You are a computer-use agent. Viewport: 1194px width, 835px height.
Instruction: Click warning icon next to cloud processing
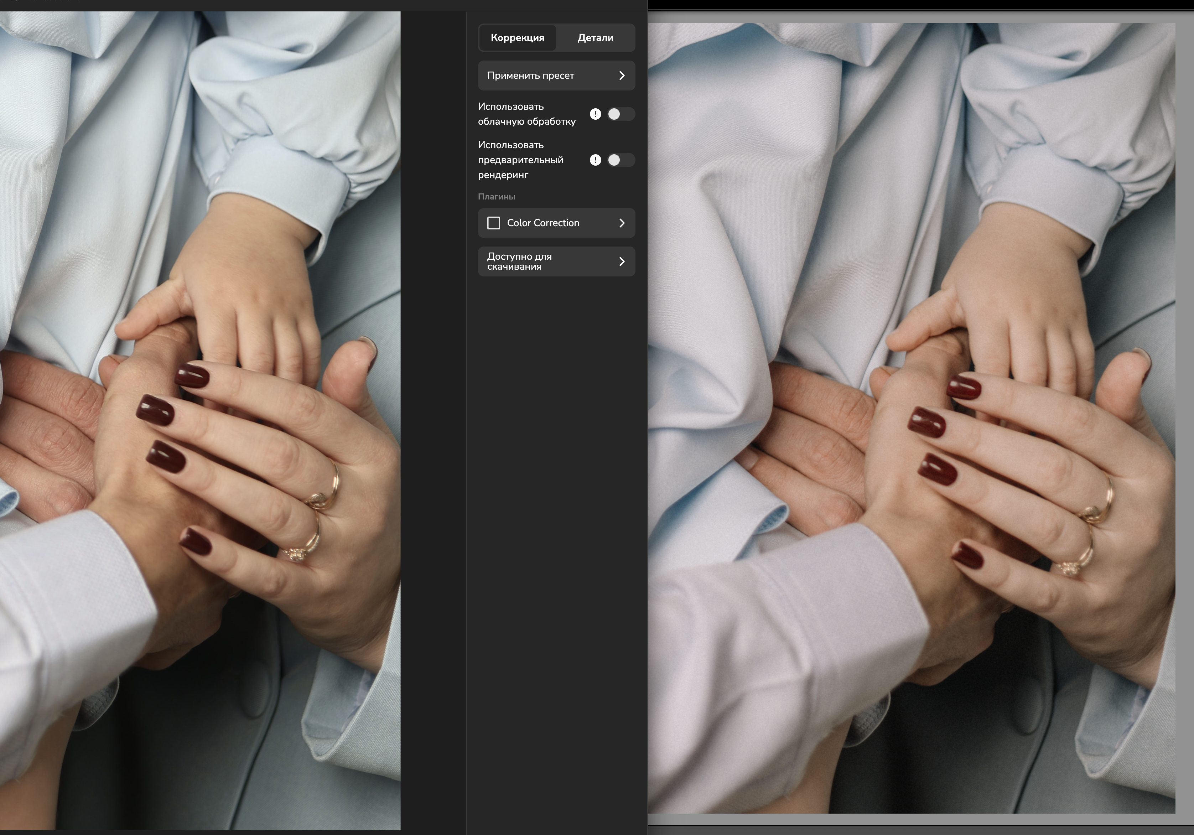[596, 114]
